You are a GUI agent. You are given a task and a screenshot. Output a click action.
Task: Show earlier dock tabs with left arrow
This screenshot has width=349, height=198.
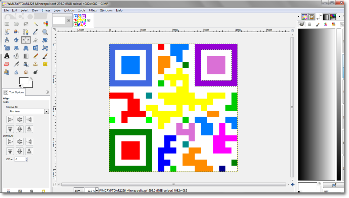[x=299, y=17]
